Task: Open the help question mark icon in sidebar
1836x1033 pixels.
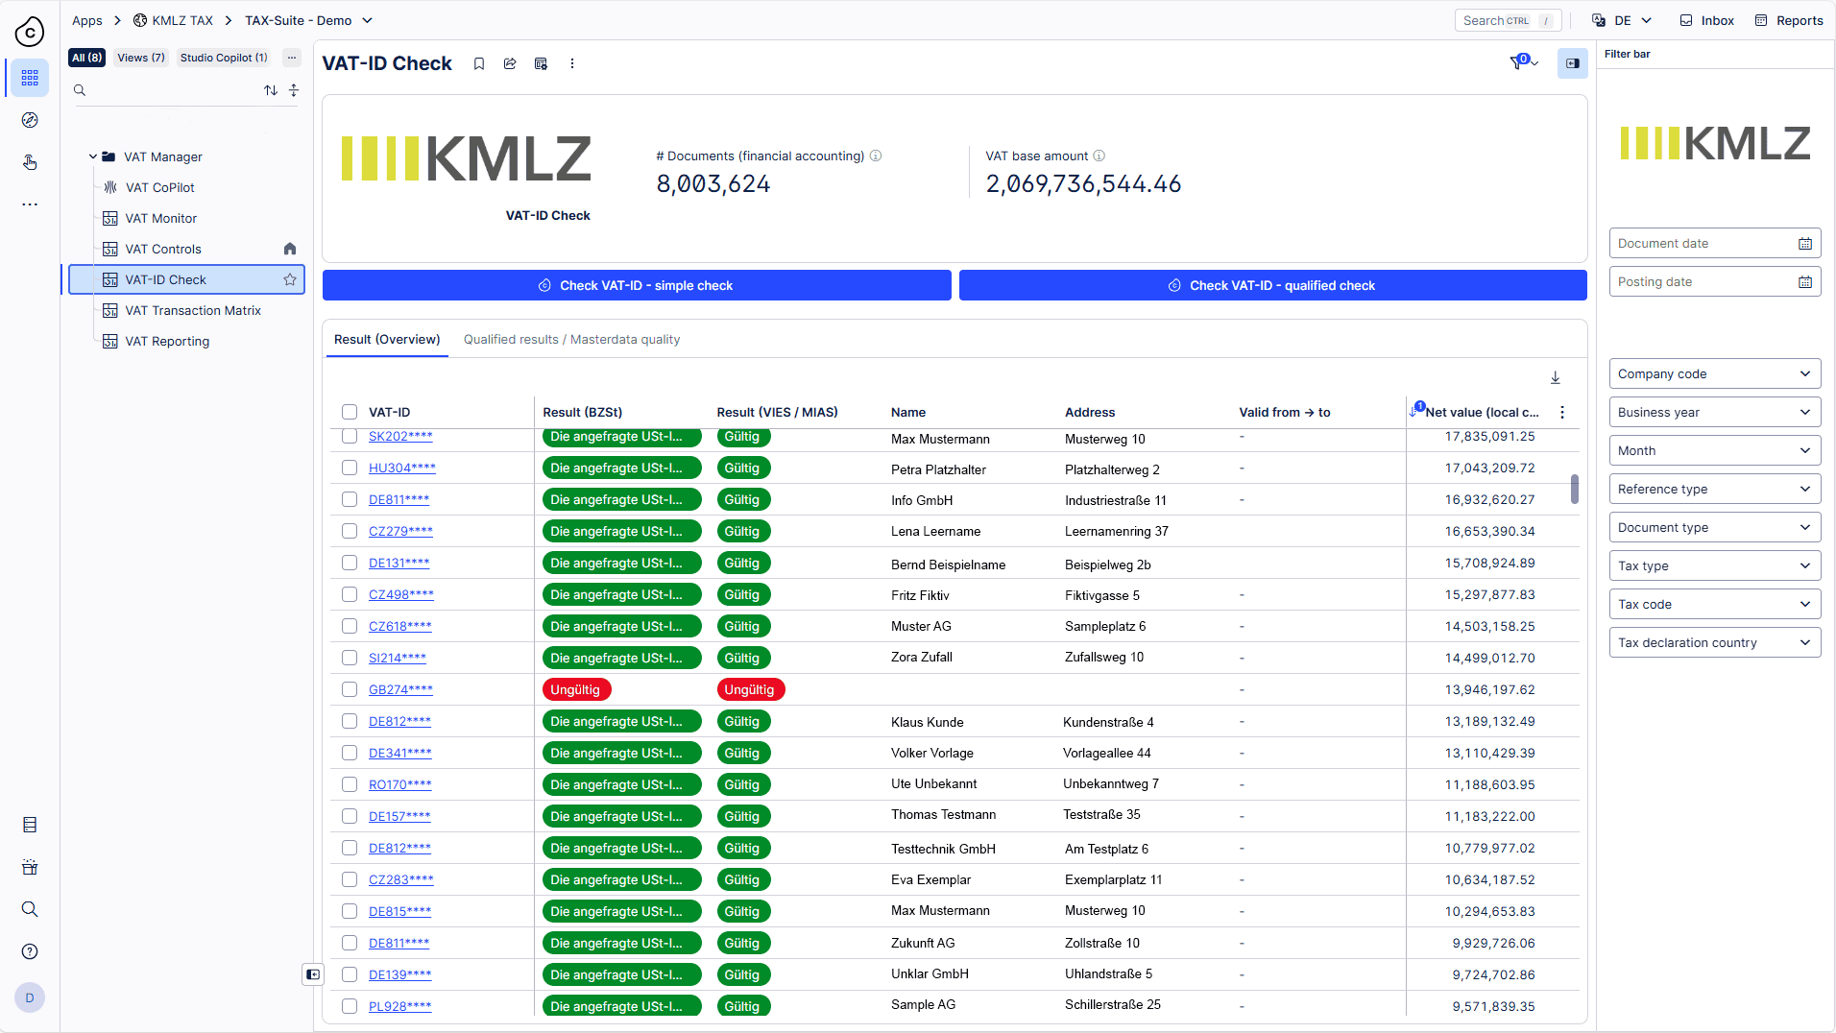Action: 30,951
